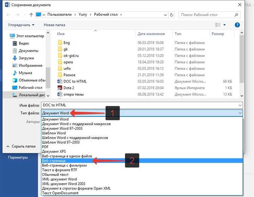
Task: Open Загрузки in the navigation pane
Action: pos(26,58)
